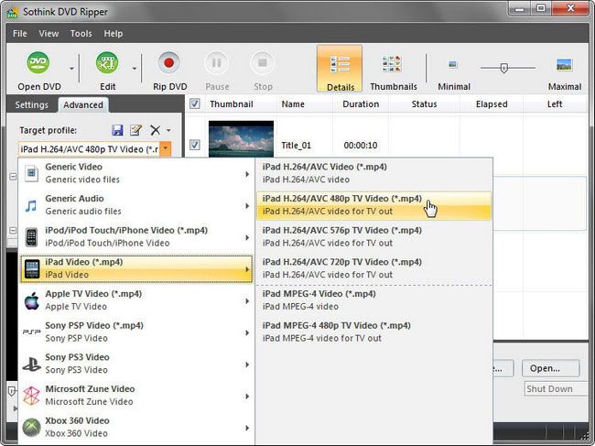The height and width of the screenshot is (446, 595).
Task: Open the Tools menu
Action: [x=81, y=34]
